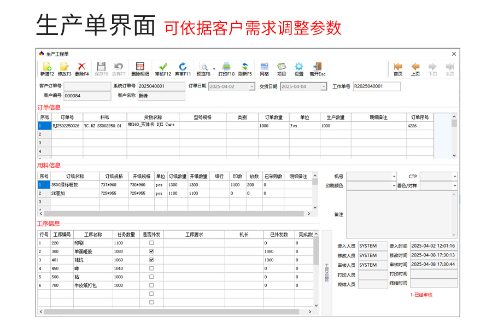Viewport: 492px width, 328px height.
Task: Click the 生产数量 column header
Action: click(x=336, y=118)
